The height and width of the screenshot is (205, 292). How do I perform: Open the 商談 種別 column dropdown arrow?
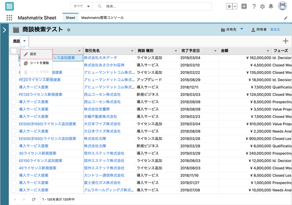point(176,51)
